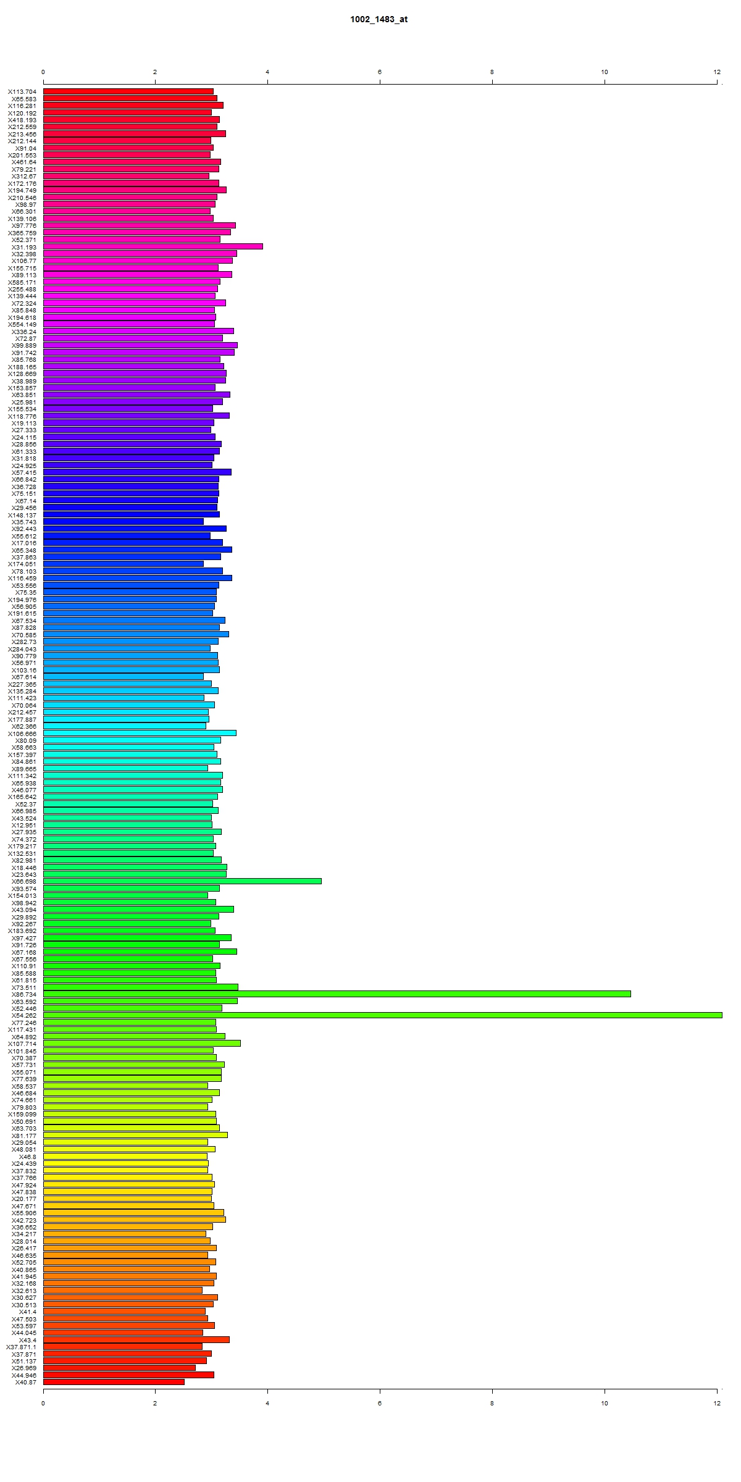Select the row label X174.051
Viewport: 741px width, 1482px height.
click(x=22, y=564)
